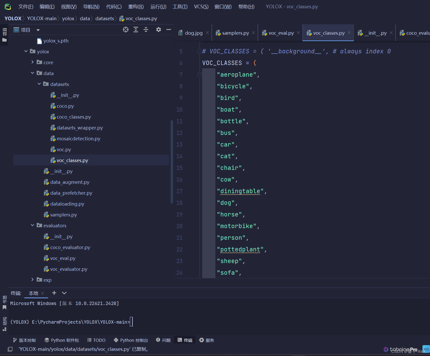430x356 pixels.
Task: Open the 导航(N) menu
Action: tap(91, 6)
